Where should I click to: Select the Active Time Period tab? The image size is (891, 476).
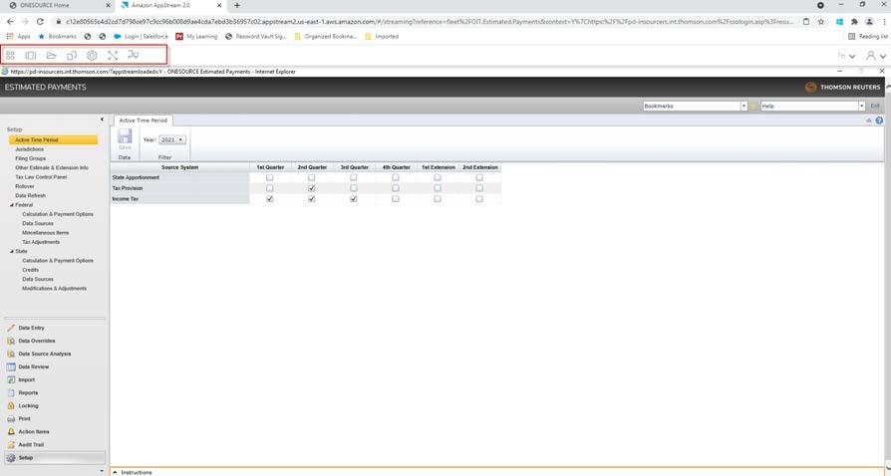click(144, 120)
